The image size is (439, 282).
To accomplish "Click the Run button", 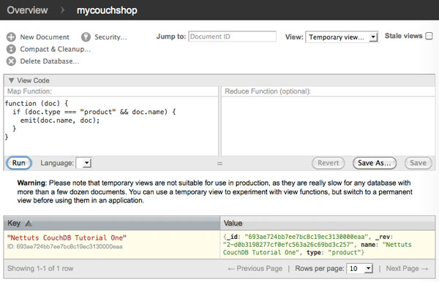I will tap(18, 163).
